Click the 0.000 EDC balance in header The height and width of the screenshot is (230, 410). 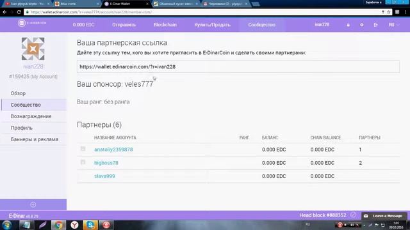click(83, 25)
